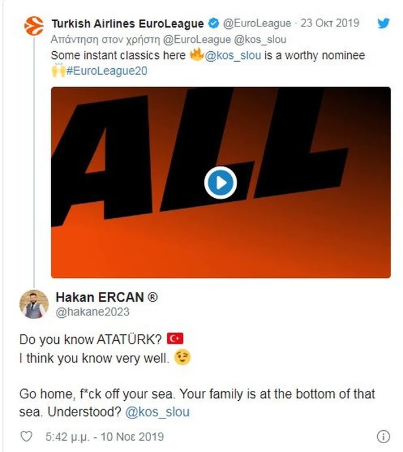The width and height of the screenshot is (403, 452).
Task: Open the Turkish Airlines EuroLeague profile name
Action: pos(128,24)
